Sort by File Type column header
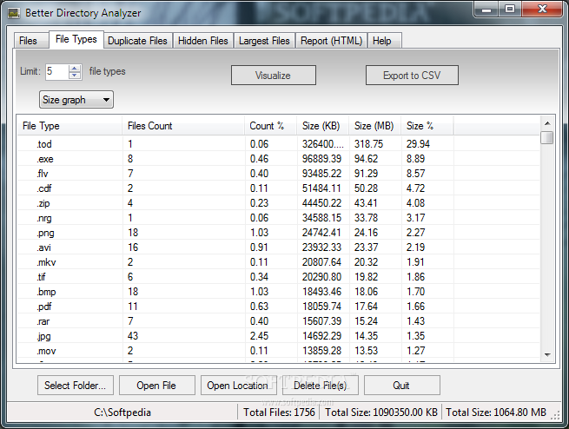 [x=69, y=126]
